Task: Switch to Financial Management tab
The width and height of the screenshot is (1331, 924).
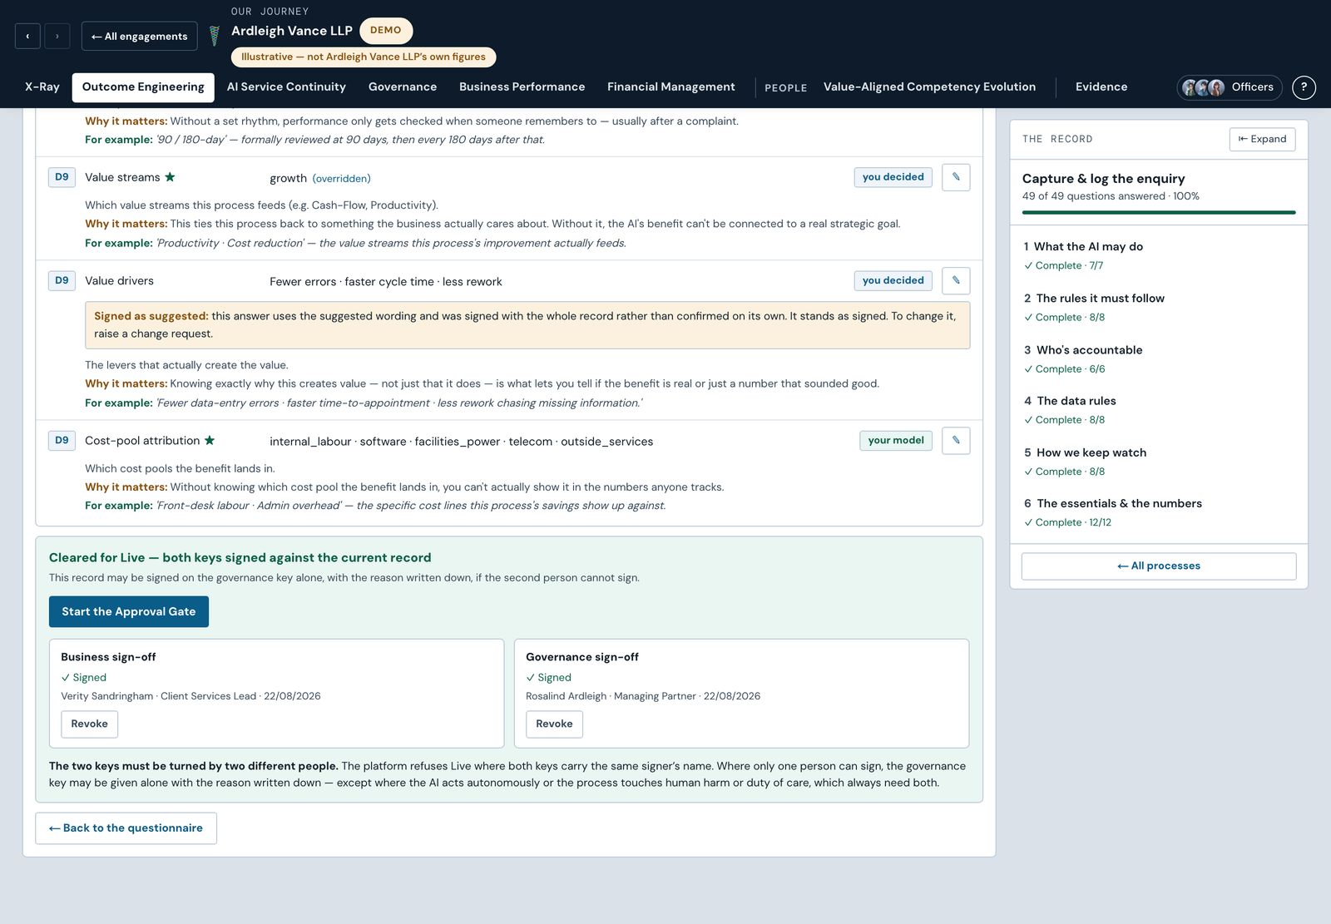Action: coord(671,87)
